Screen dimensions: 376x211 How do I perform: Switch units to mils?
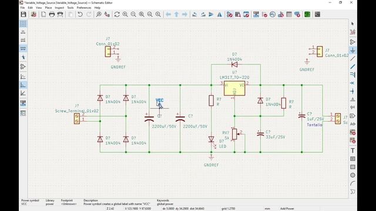[23, 40]
